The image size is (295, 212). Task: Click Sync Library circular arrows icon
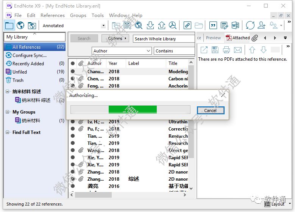[x=250, y=26]
